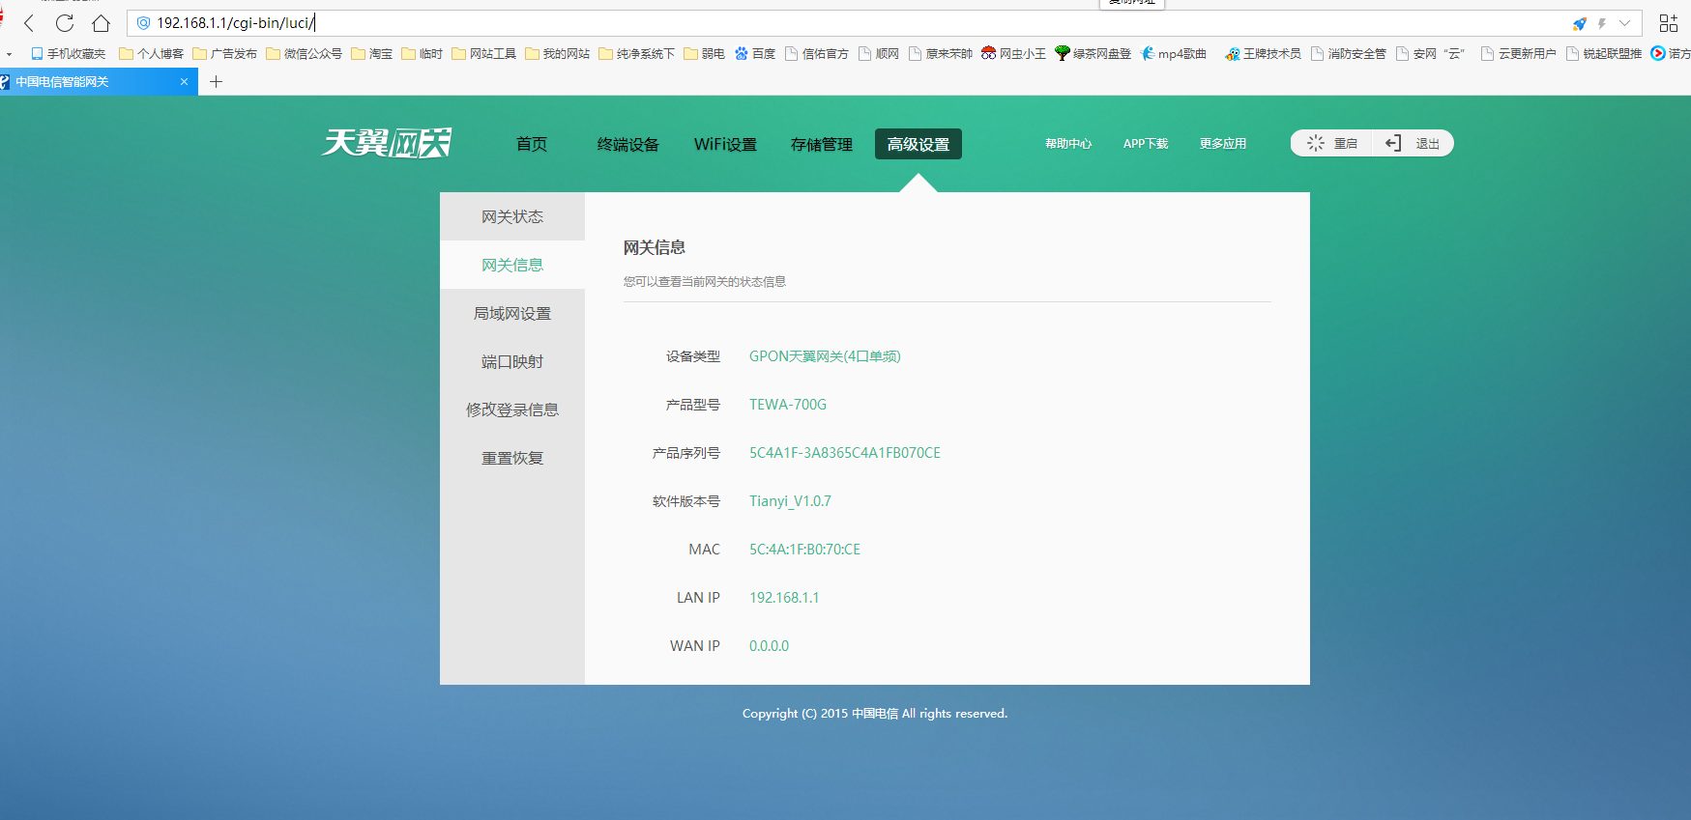This screenshot has height=820, width=1691.
Task: Click the browser back arrow
Action: coord(29,23)
